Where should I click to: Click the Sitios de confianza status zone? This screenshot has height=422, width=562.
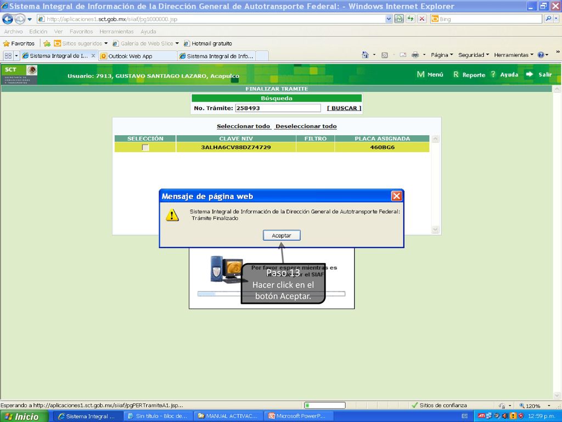[x=440, y=405]
